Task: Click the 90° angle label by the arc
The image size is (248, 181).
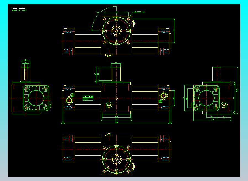Action: [x=98, y=12]
